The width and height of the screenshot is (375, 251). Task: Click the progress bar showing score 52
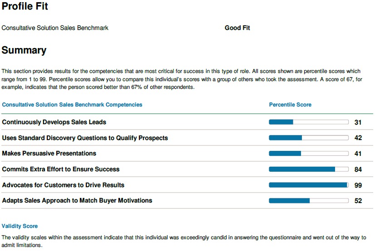click(309, 201)
